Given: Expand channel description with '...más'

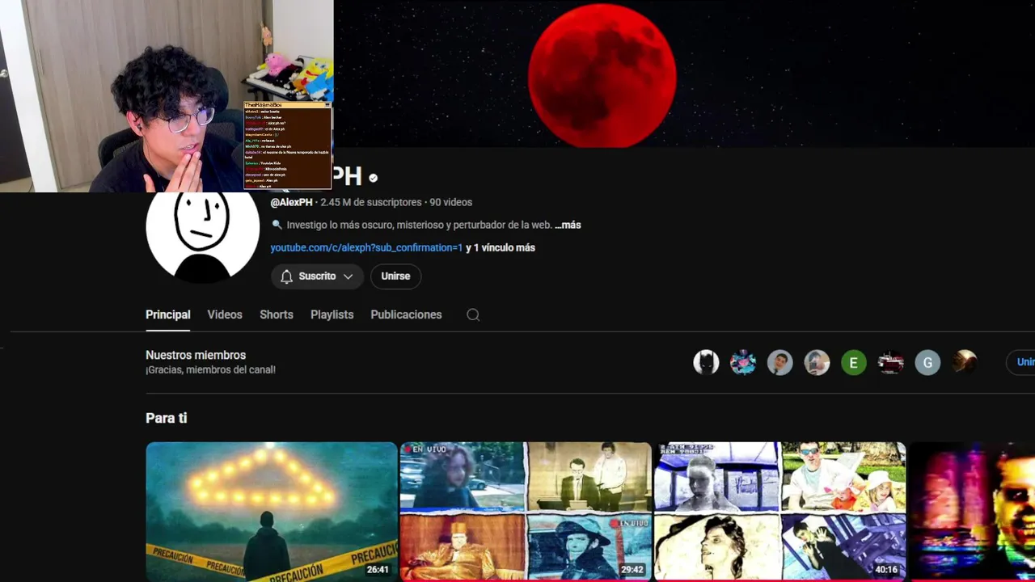Looking at the screenshot, I should (x=568, y=225).
